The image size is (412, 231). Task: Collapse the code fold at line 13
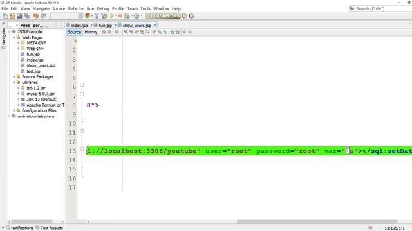[82, 149]
